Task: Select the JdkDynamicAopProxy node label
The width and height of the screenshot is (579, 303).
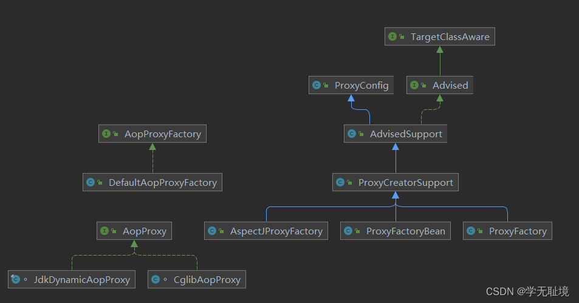Action: (x=82, y=280)
